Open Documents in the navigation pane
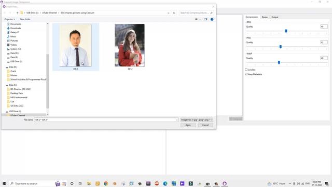The image size is (332, 187). coord(16,24)
